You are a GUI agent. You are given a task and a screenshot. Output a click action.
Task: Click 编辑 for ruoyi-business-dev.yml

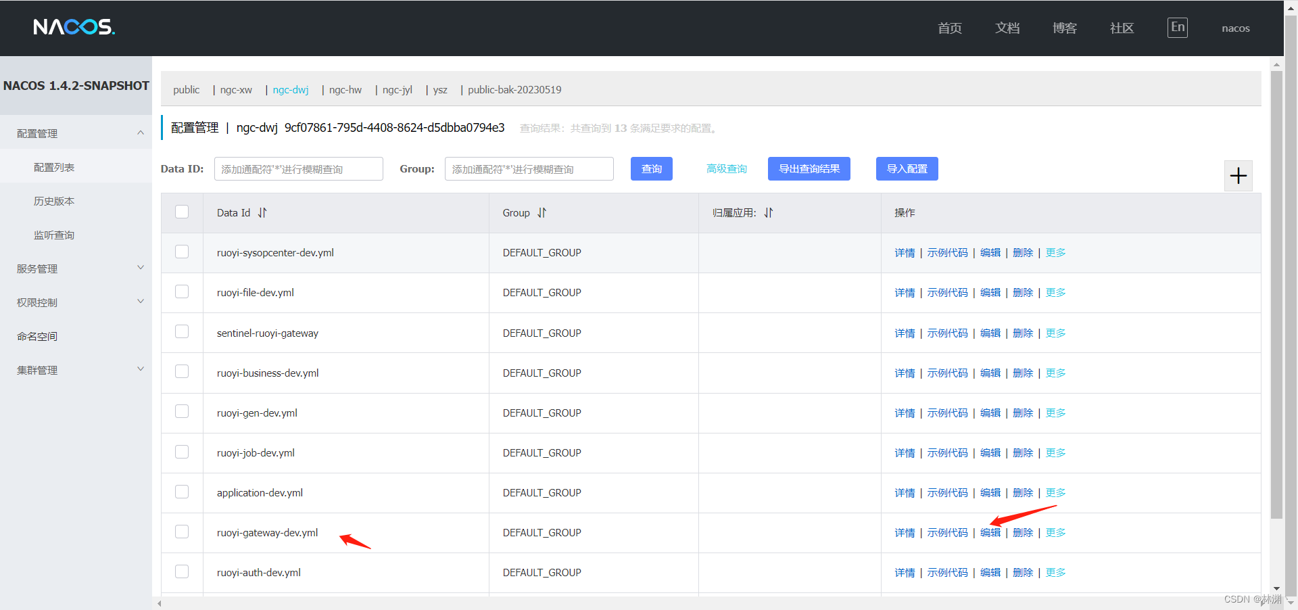(x=990, y=373)
